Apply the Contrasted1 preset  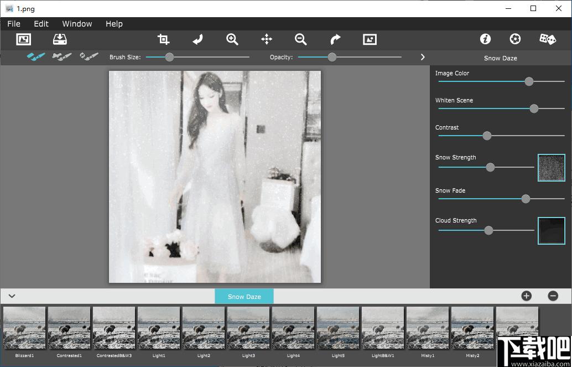pyautogui.click(x=69, y=328)
